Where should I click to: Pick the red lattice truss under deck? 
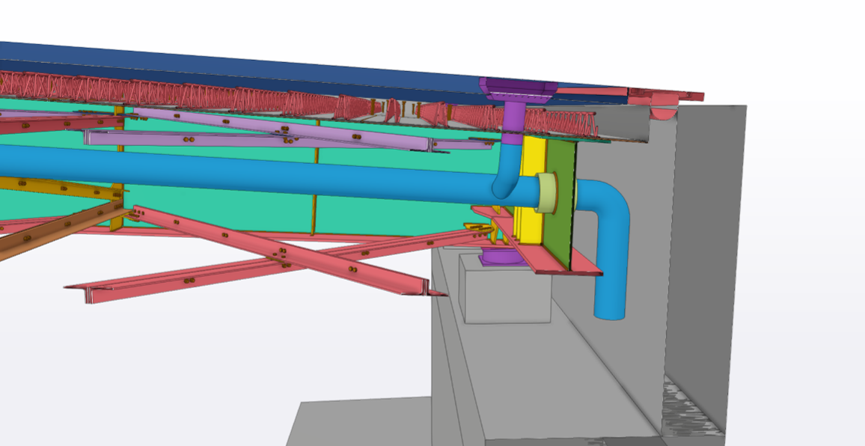(224, 94)
